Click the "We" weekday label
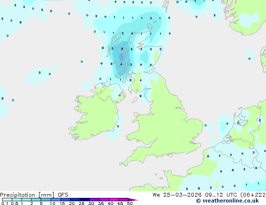 click(156, 195)
